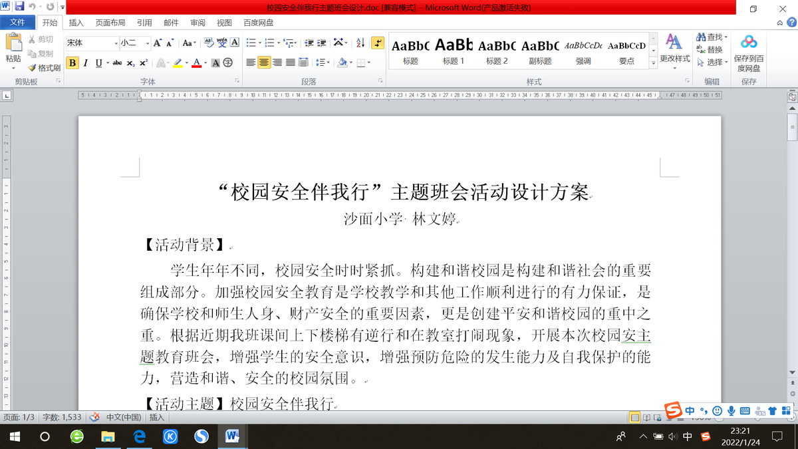
Task: Click the paragraph Shading paint bucket
Action: tap(342, 63)
